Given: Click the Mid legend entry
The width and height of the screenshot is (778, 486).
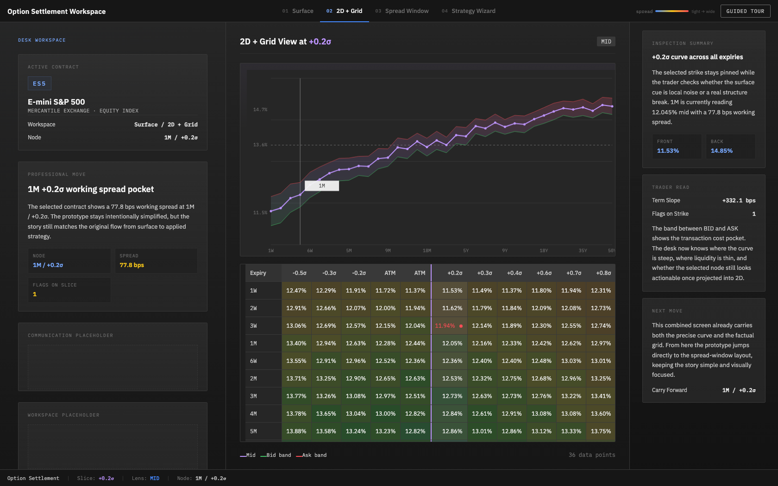Looking at the screenshot, I should pyautogui.click(x=248, y=455).
